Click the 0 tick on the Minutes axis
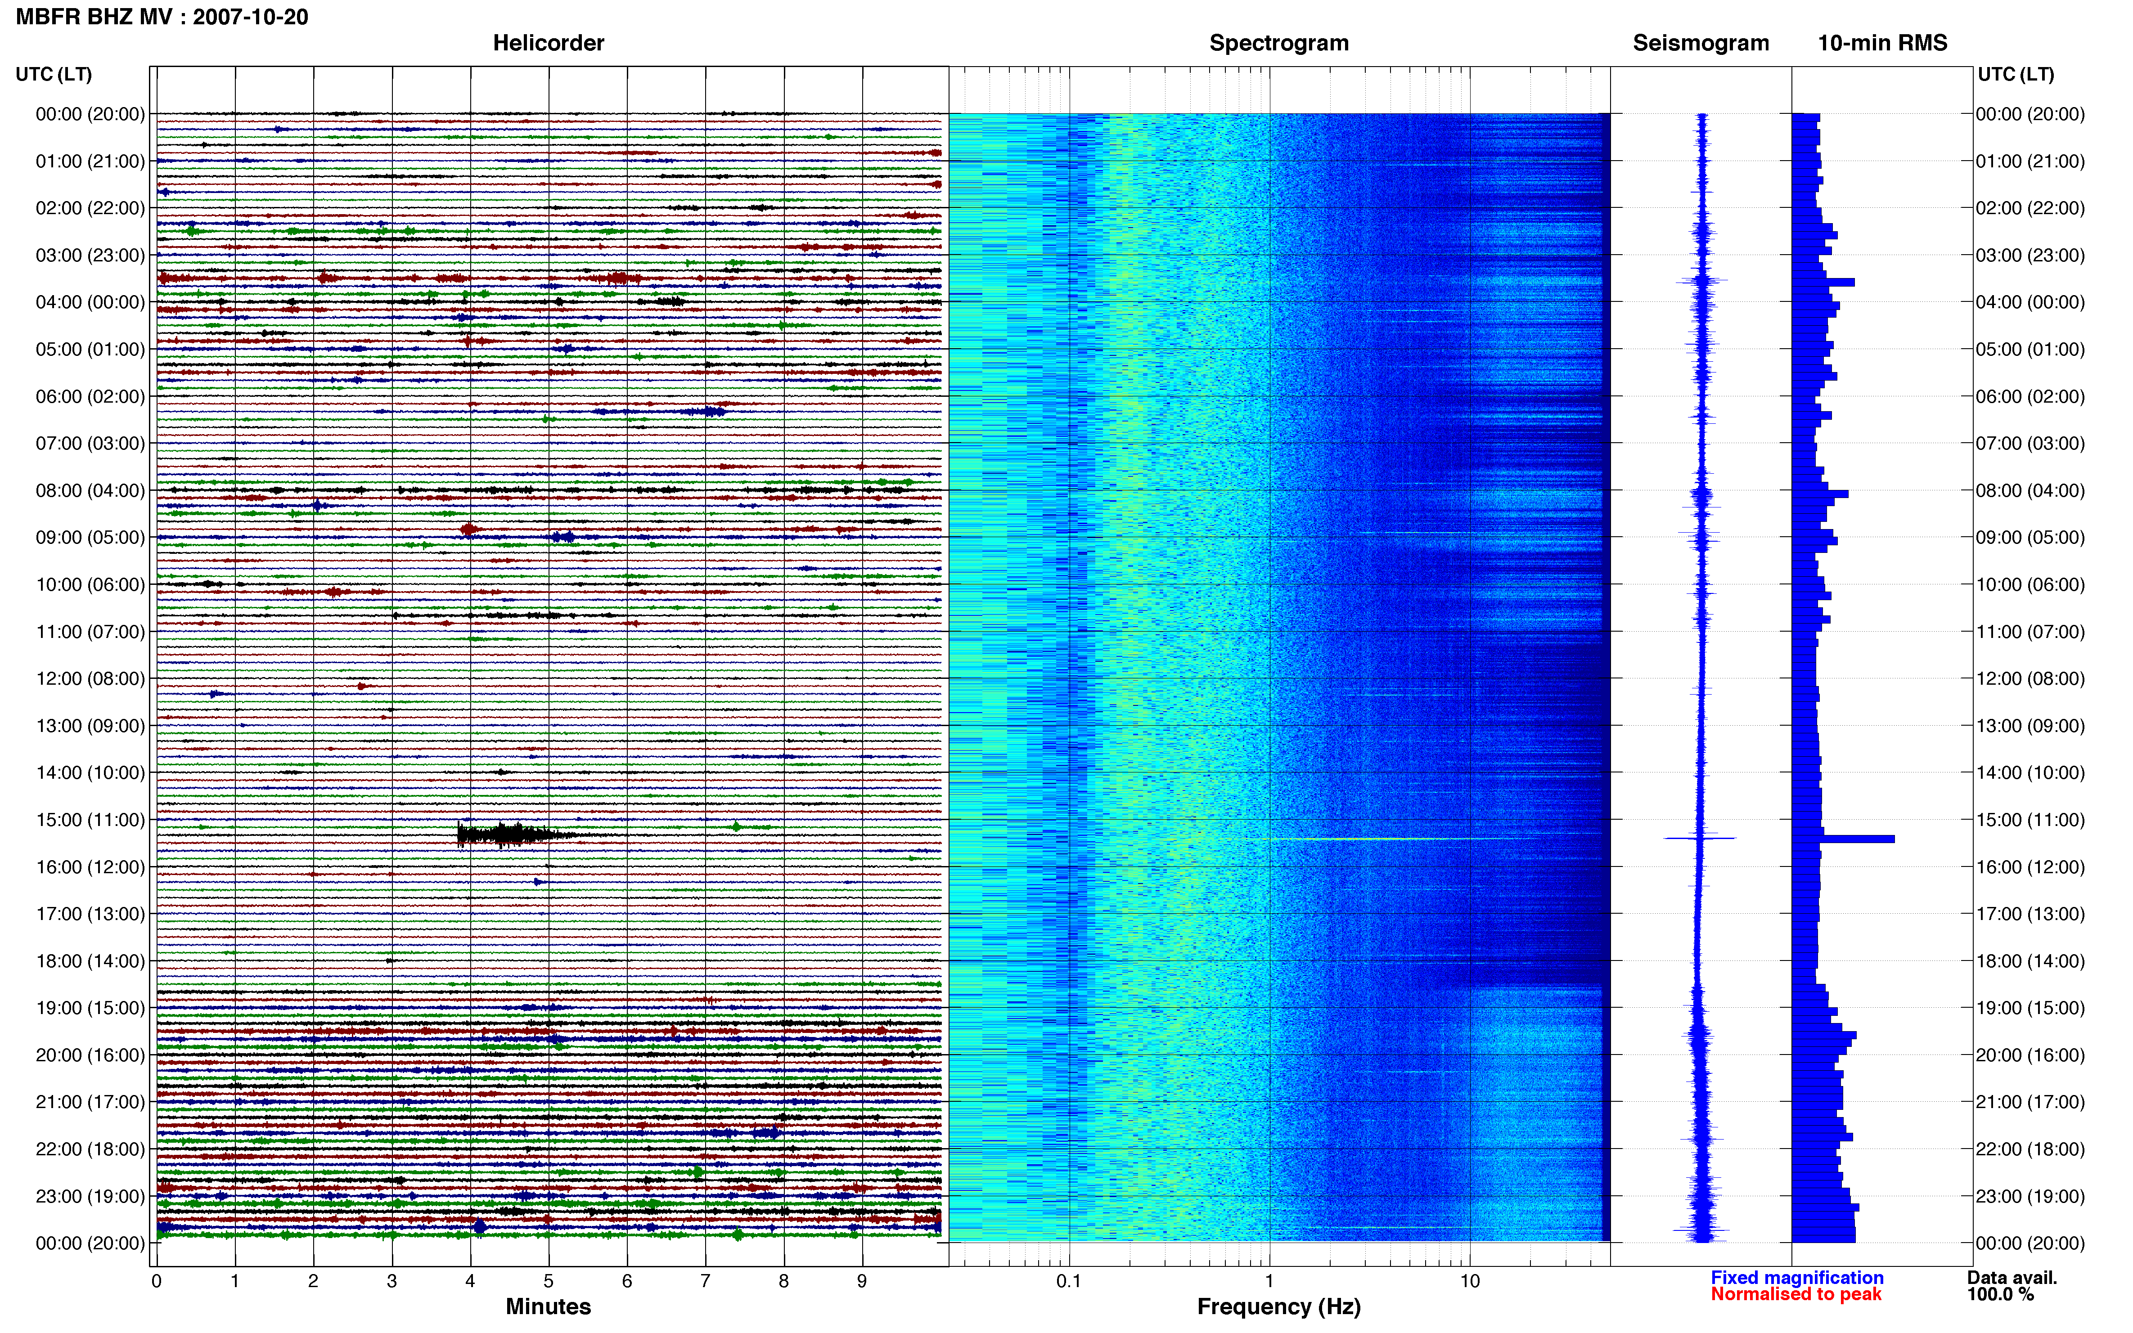2133x1333 pixels. click(156, 1281)
